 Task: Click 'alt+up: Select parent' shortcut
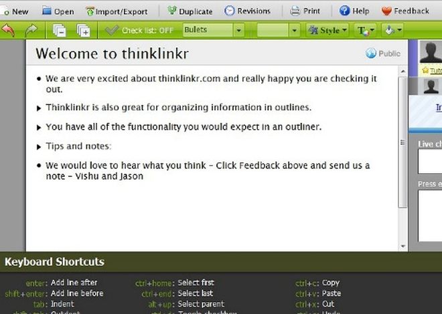[x=186, y=304]
